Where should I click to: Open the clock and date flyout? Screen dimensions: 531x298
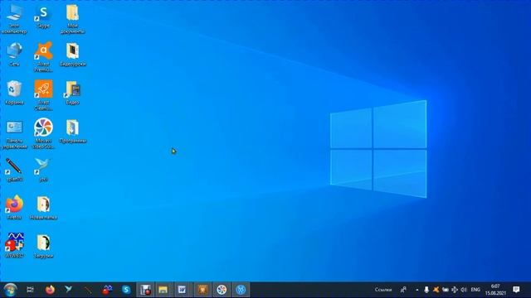pyautogui.click(x=495, y=290)
